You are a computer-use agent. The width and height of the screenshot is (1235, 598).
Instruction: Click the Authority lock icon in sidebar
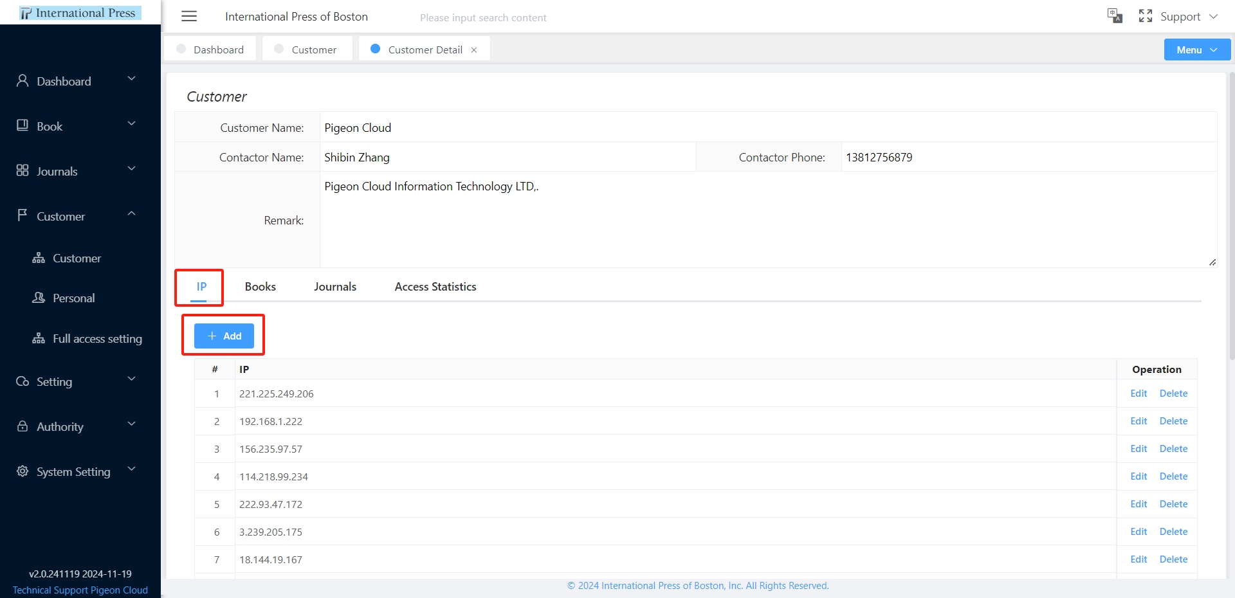23,426
